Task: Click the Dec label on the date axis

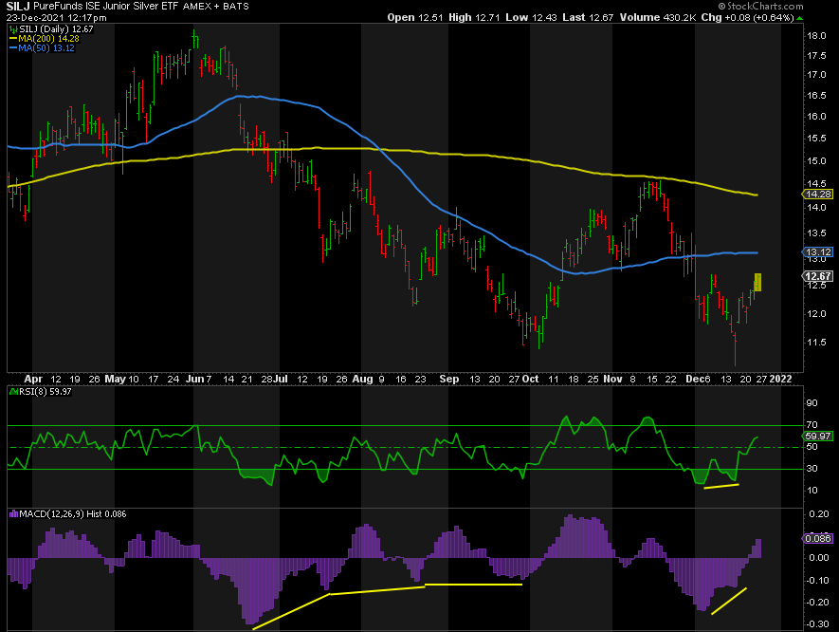Action: pos(695,380)
